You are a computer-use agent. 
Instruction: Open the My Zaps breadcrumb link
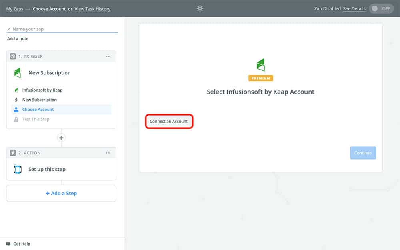pos(14,9)
